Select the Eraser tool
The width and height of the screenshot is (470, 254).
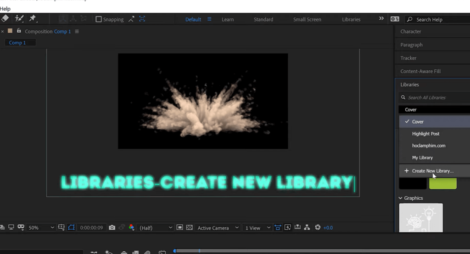coord(5,18)
